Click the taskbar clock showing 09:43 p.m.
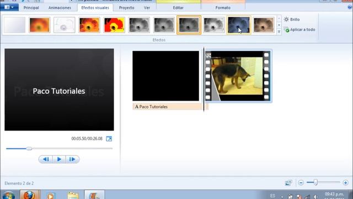Viewport: 353px width, 199px height. [x=334, y=195]
